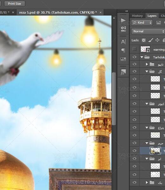
Task: Hide the تایپو group
Action: click(135, 64)
